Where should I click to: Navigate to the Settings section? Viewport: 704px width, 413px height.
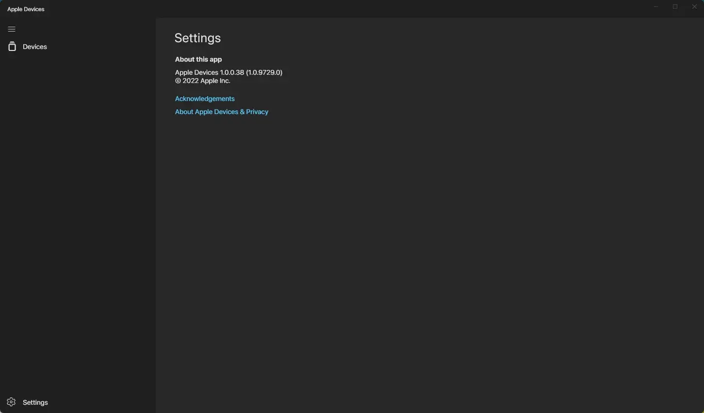[x=35, y=402]
